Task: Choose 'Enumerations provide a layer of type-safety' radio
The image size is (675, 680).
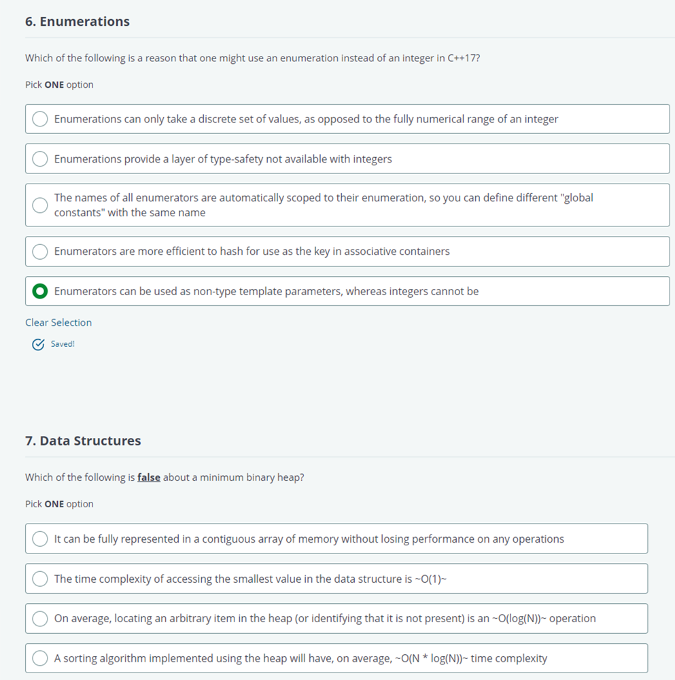Action: 40,158
